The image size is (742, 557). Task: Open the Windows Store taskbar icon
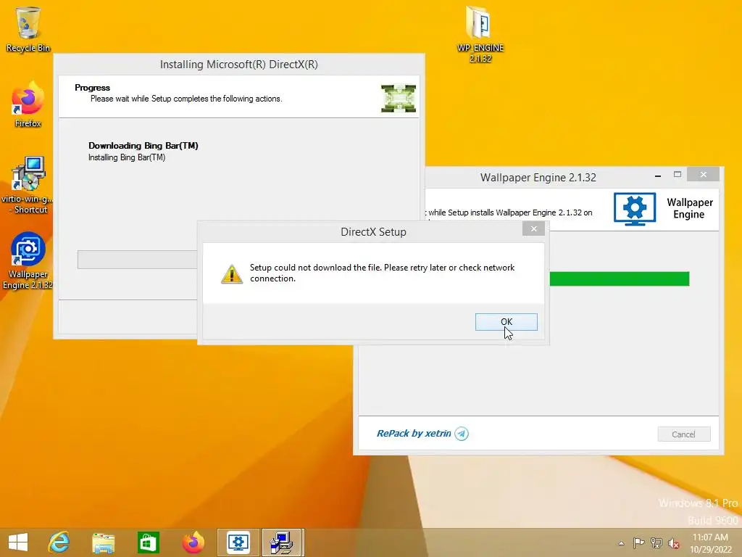click(148, 542)
